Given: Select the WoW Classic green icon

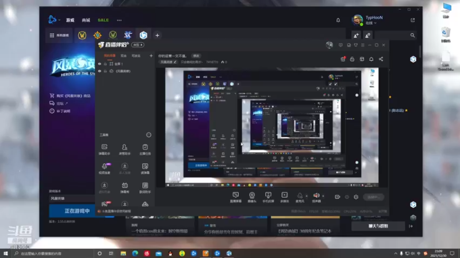Looking at the screenshot, I should [113, 36].
